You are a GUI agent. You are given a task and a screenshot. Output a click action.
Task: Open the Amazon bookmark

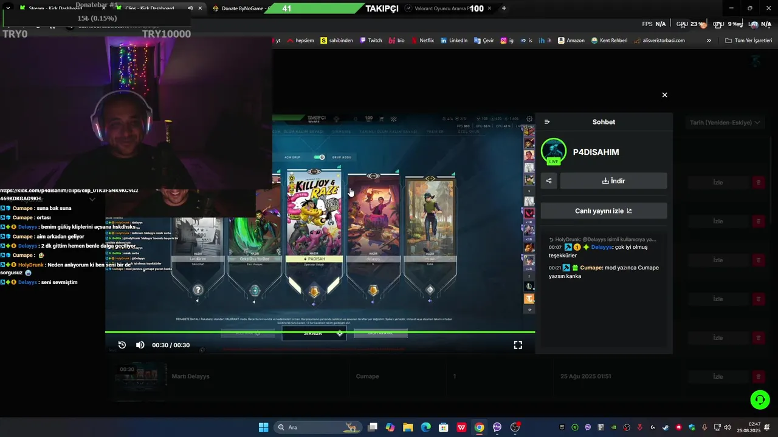(571, 41)
